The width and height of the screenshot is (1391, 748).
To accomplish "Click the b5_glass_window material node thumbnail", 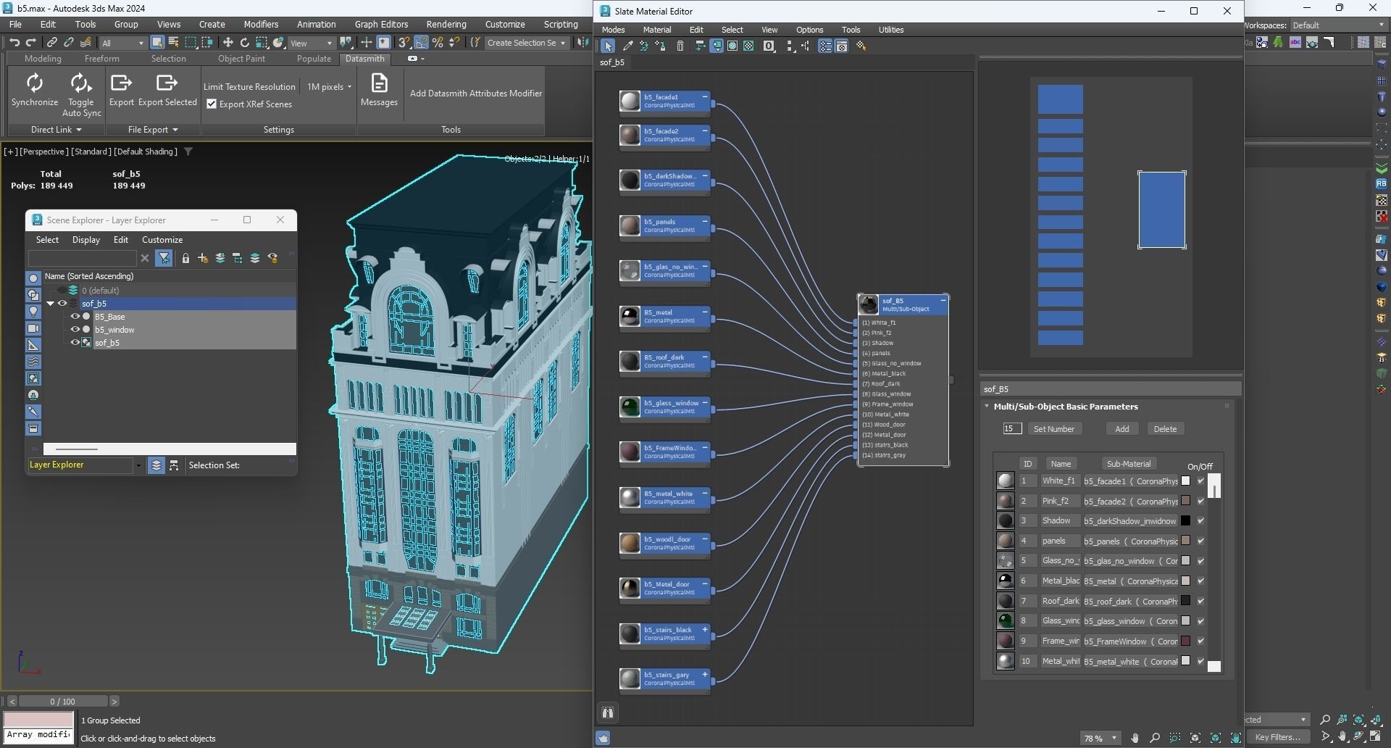I will (630, 407).
